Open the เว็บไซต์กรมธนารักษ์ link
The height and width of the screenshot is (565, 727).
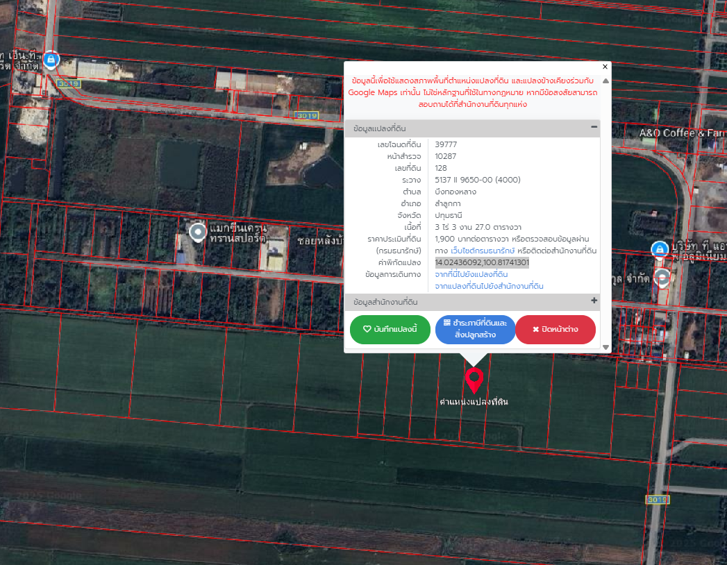coord(483,251)
